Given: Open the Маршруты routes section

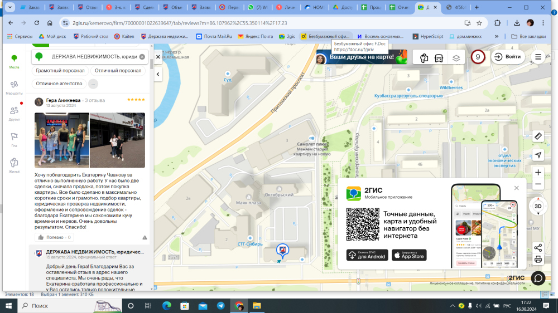Looking at the screenshot, I should (14, 87).
